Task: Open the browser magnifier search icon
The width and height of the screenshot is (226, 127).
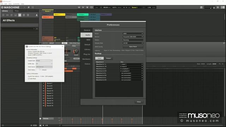Action: [x=29, y=7]
